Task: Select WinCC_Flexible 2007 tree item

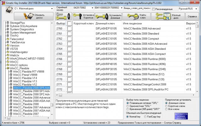Action: (x=26, y=114)
